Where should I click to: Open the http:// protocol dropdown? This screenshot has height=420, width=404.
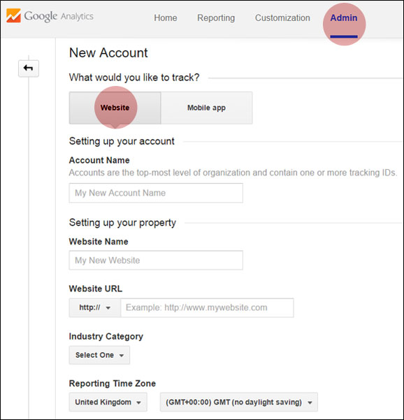pos(95,307)
